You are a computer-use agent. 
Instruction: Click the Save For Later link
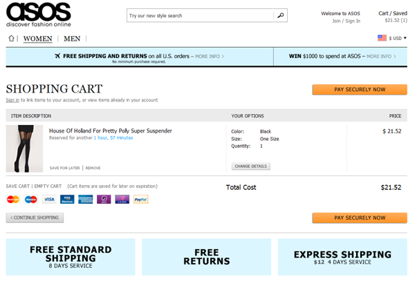coord(65,168)
